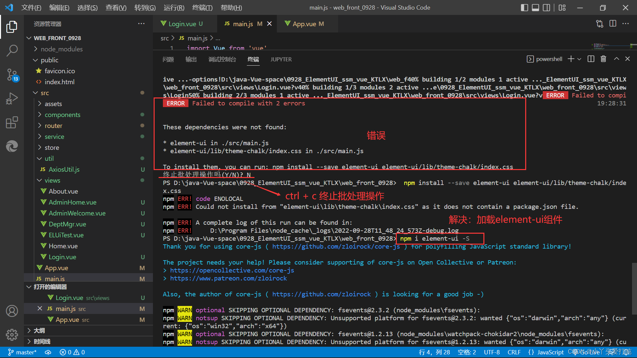The width and height of the screenshot is (637, 358).
Task: Open Source Control view with 13 changes
Action: coord(12,75)
